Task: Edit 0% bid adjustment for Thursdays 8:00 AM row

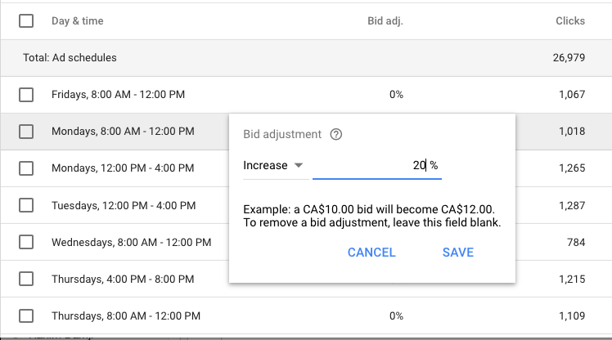Action: [396, 315]
